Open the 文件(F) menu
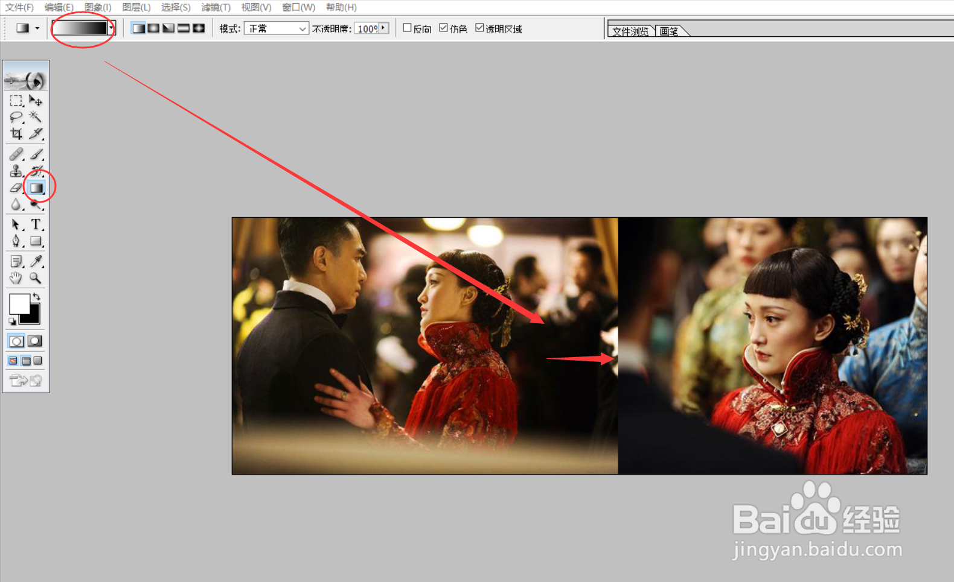 (19, 7)
